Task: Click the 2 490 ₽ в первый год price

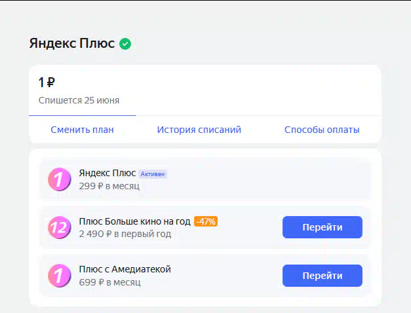Action: [125, 234]
